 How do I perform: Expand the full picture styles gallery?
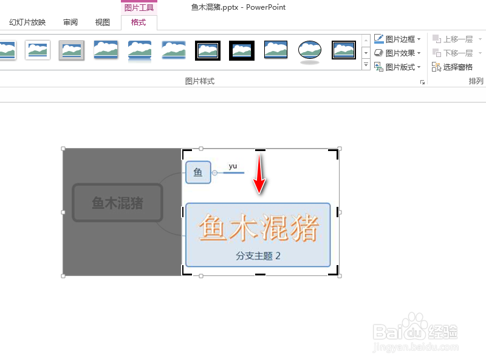tap(366, 65)
